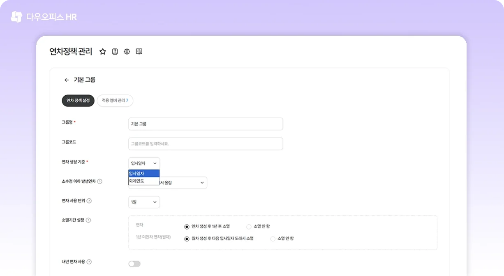The image size is (504, 276).
Task: Click the 그룹코드 input field
Action: (x=206, y=144)
